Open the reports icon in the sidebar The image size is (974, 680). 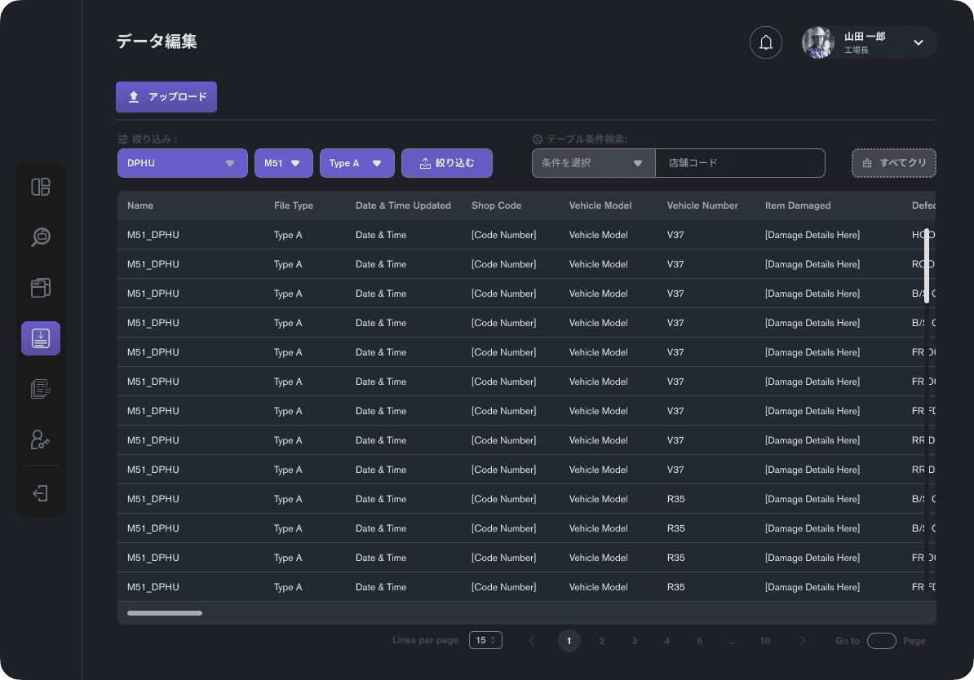[40, 389]
